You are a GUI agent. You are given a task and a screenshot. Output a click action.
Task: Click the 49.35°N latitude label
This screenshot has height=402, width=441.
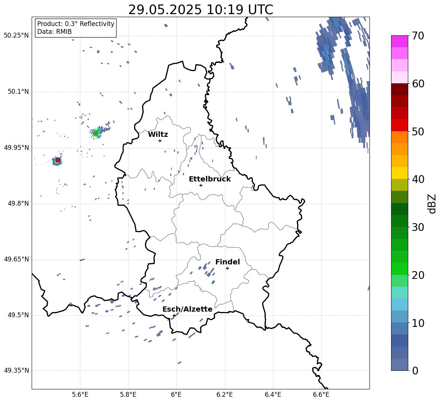coord(16,370)
